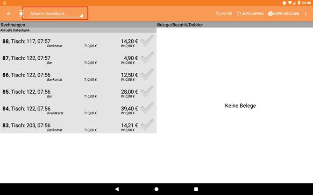This screenshot has width=313, height=195.
Task: Click the Filter search button
Action: pyautogui.click(x=224, y=14)
